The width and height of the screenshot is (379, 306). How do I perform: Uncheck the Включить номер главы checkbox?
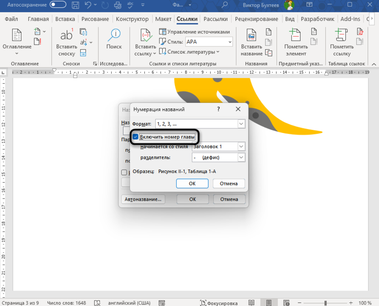tap(136, 136)
